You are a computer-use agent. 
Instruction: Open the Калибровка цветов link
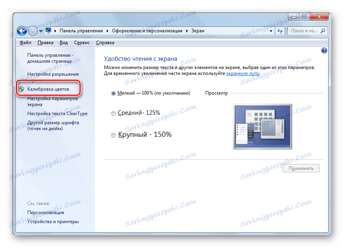click(48, 89)
